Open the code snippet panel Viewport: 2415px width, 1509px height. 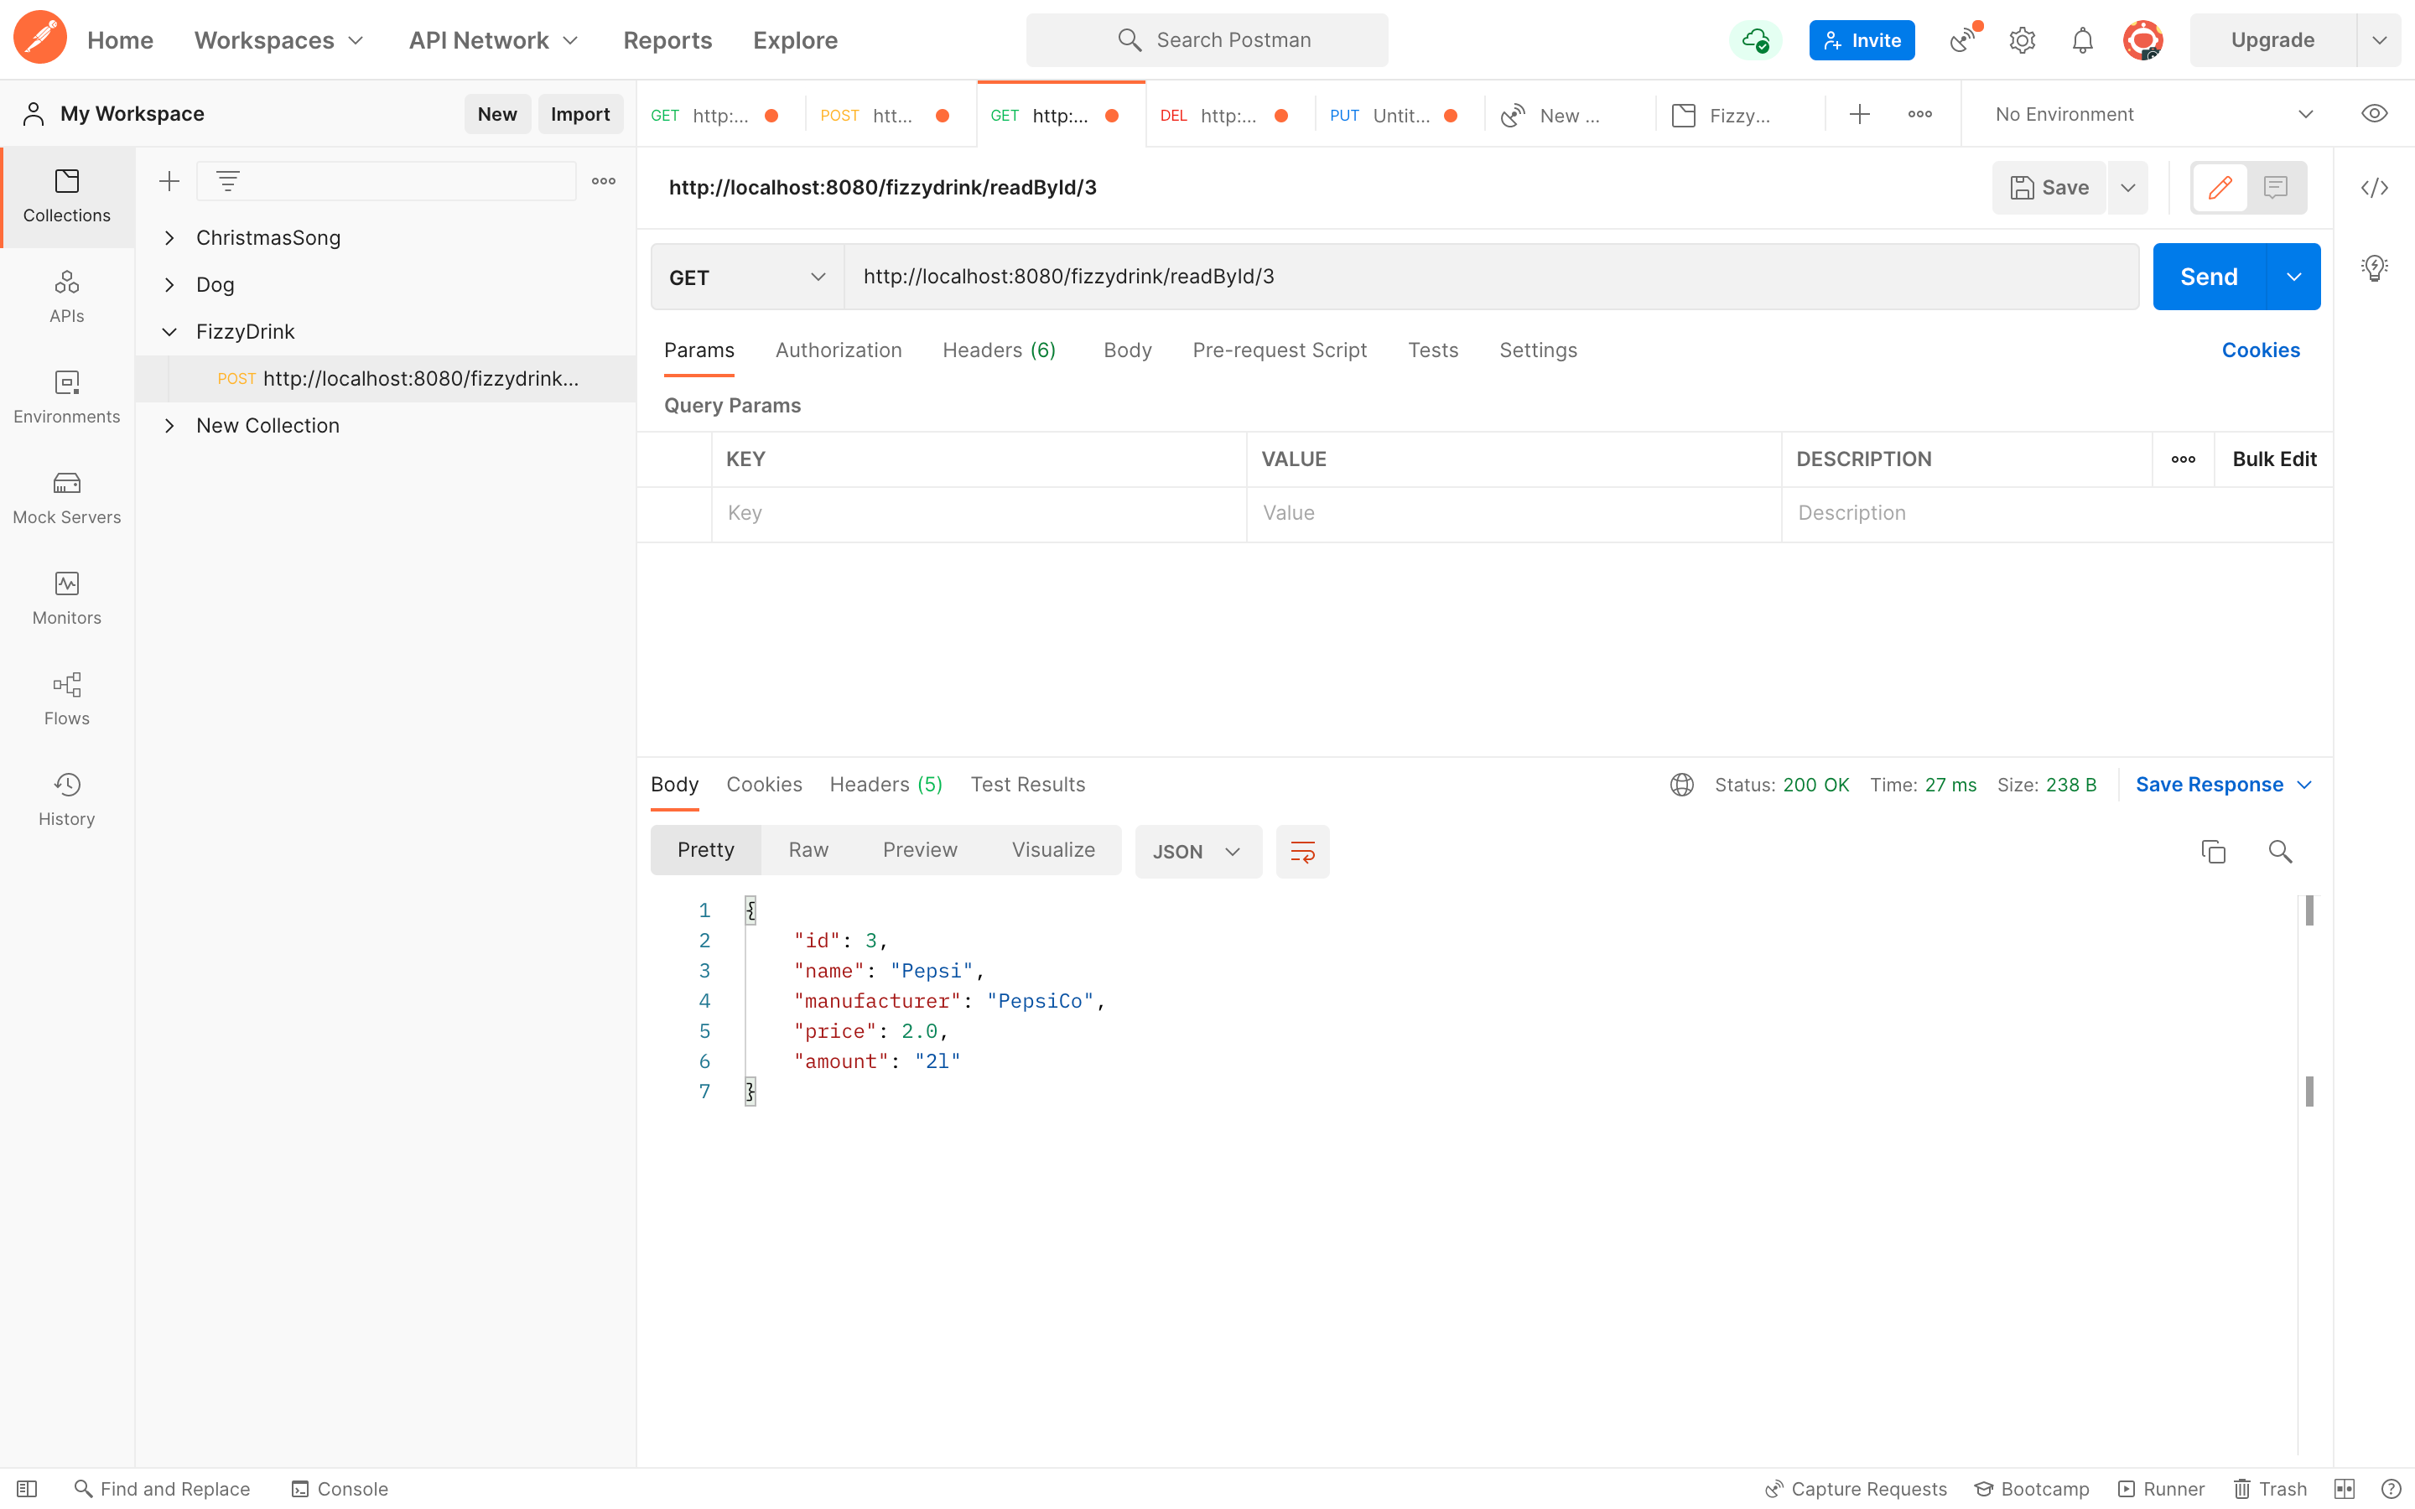[x=2376, y=188]
